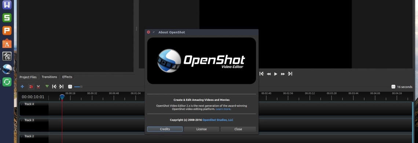This screenshot has height=143, width=418.
Task: Show the License in About dialog
Action: click(202, 129)
